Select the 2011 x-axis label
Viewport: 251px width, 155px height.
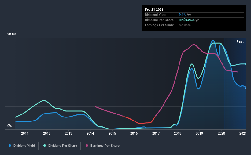click(25, 133)
